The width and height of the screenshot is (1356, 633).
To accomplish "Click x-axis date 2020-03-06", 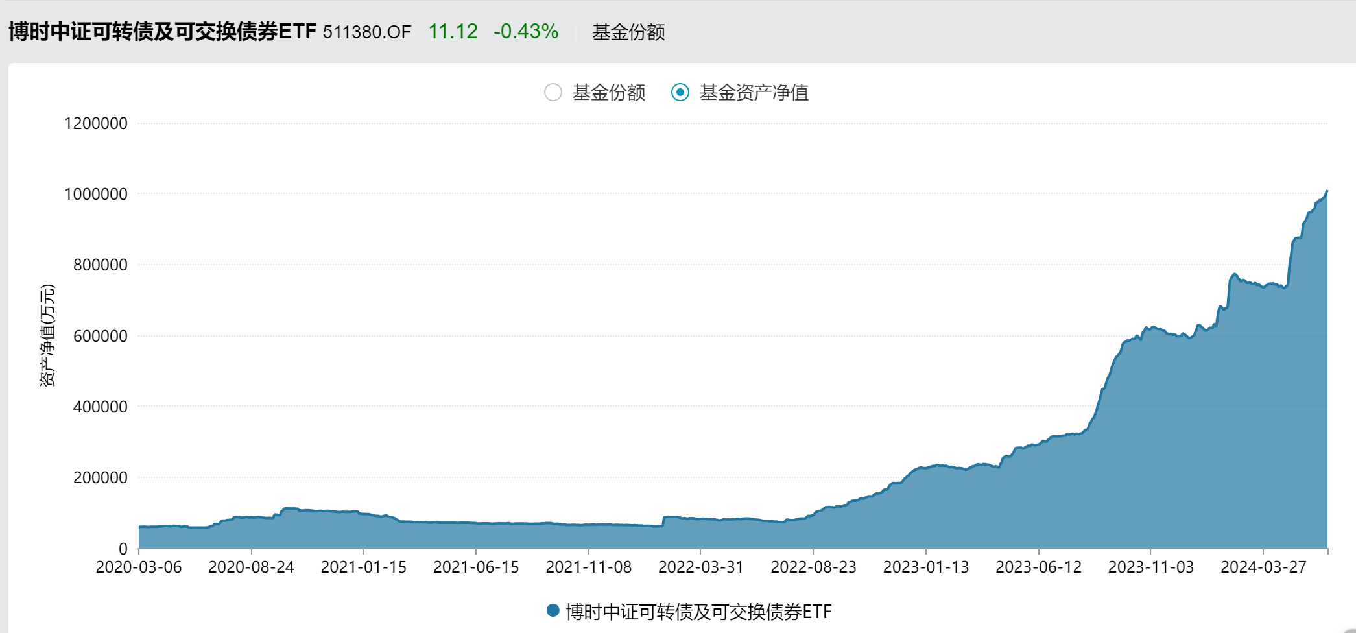I will click(139, 567).
